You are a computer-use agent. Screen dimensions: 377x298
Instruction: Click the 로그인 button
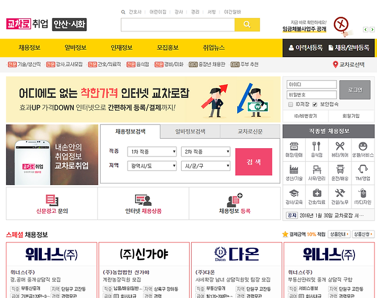(355, 90)
